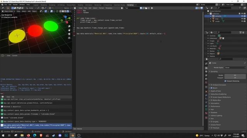
Task: Open File Explorer from taskbar
Action: [x=22, y=135]
